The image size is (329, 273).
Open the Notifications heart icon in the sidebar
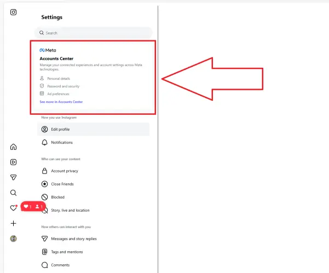(14, 208)
